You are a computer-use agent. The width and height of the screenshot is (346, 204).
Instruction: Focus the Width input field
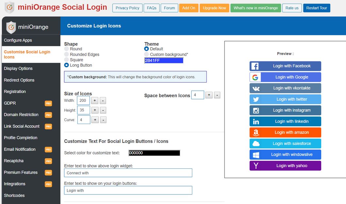[x=83, y=101]
